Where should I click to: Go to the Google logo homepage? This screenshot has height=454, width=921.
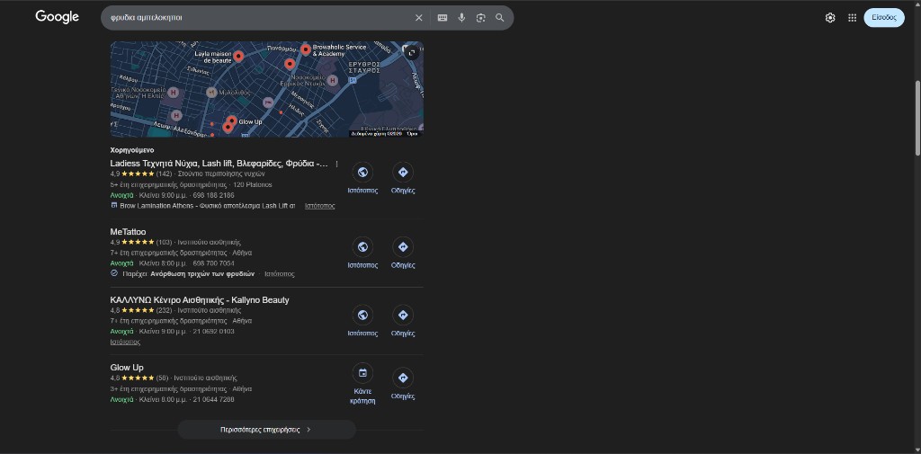click(x=57, y=17)
